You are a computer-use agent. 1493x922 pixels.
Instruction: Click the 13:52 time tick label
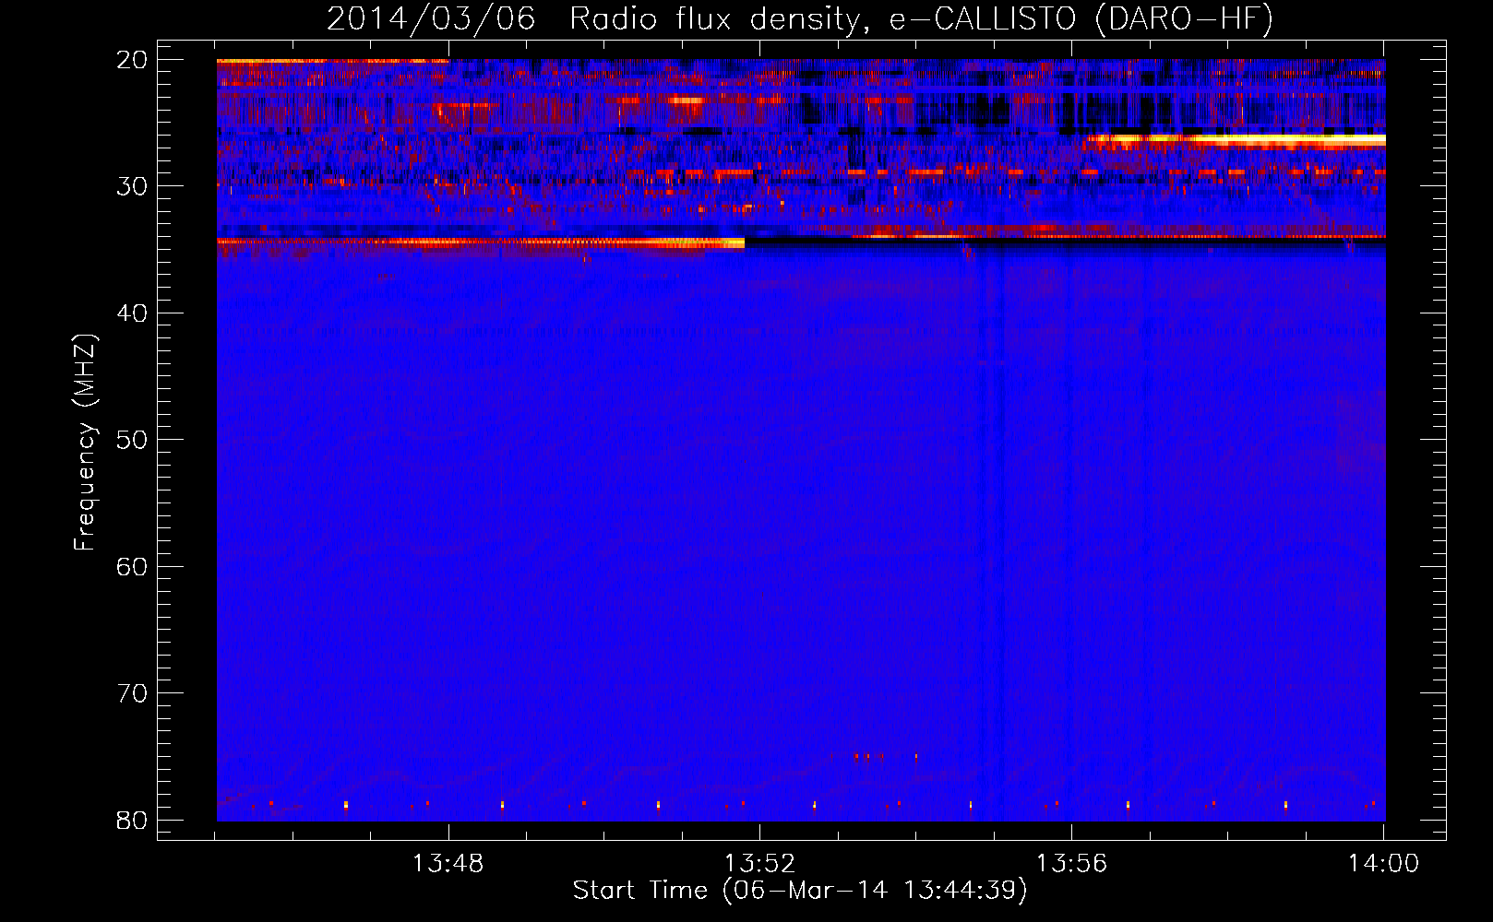(759, 864)
